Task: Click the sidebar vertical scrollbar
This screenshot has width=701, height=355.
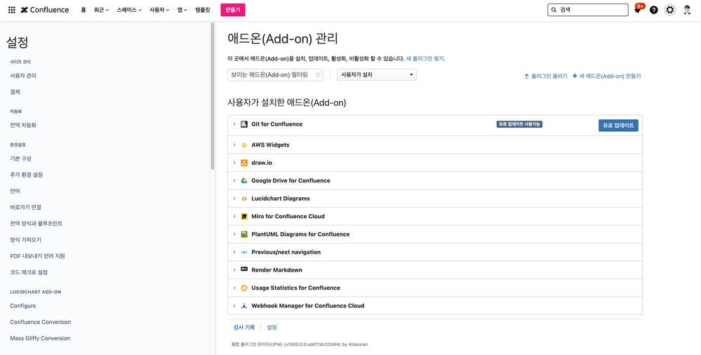Action: [213, 96]
